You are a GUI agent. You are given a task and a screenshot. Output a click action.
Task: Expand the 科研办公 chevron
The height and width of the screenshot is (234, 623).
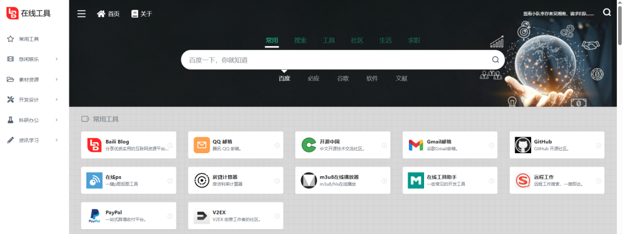[x=57, y=120]
